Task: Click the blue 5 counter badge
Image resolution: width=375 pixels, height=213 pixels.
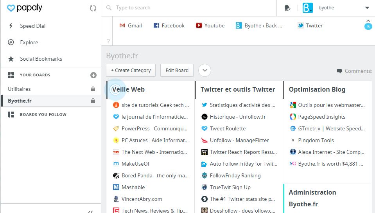Action: pyautogui.click(x=368, y=27)
